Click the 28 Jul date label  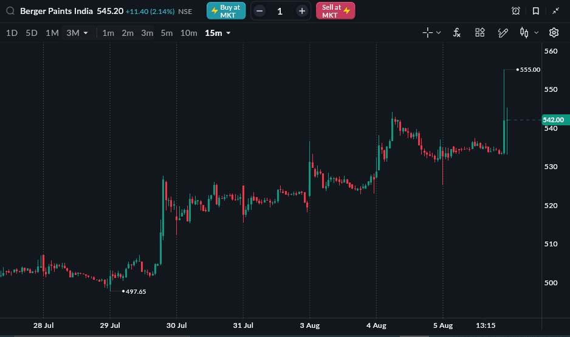(43, 325)
